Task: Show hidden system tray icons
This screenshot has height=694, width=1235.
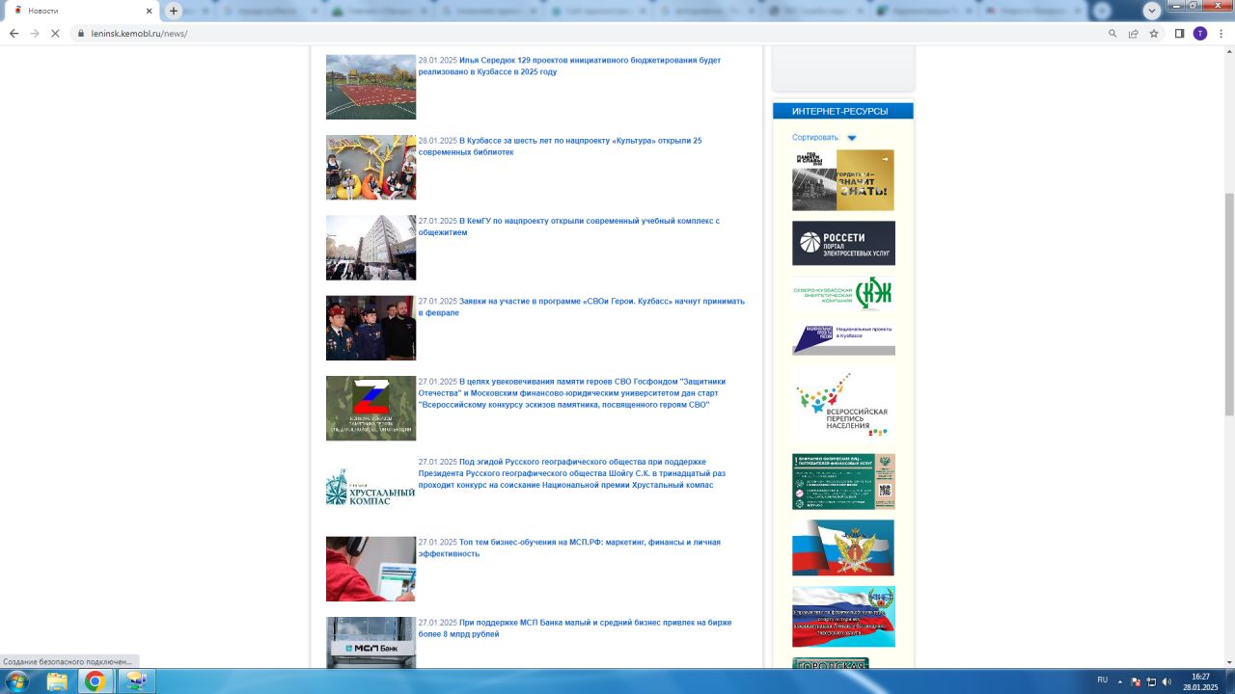Action: pos(1120,681)
